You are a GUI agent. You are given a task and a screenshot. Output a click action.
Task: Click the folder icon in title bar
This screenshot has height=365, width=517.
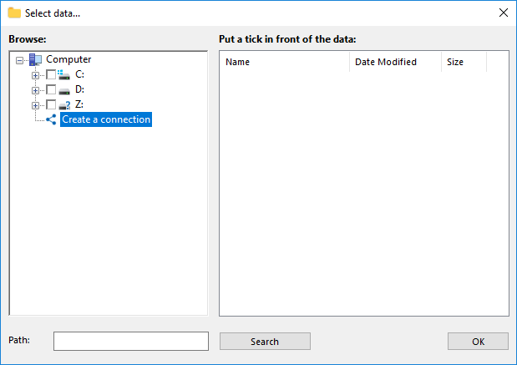pos(14,13)
